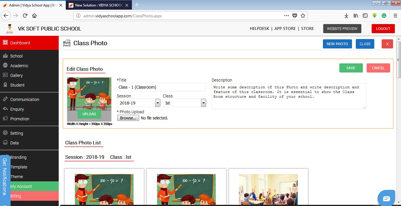
Task: Click the VK Soft school logo
Action: click(x=10, y=28)
